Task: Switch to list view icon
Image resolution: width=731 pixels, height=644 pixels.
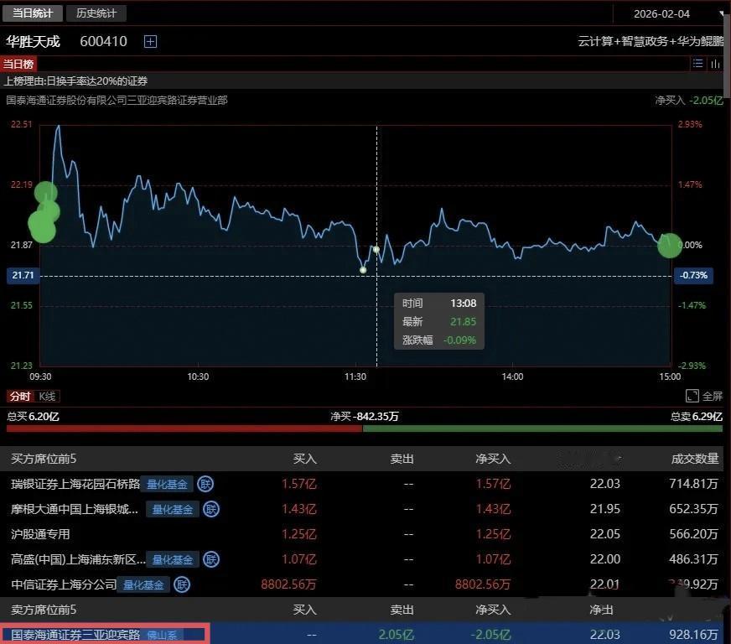Action: (x=697, y=64)
